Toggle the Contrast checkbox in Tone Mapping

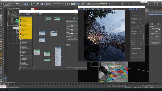(x=132, y=21)
